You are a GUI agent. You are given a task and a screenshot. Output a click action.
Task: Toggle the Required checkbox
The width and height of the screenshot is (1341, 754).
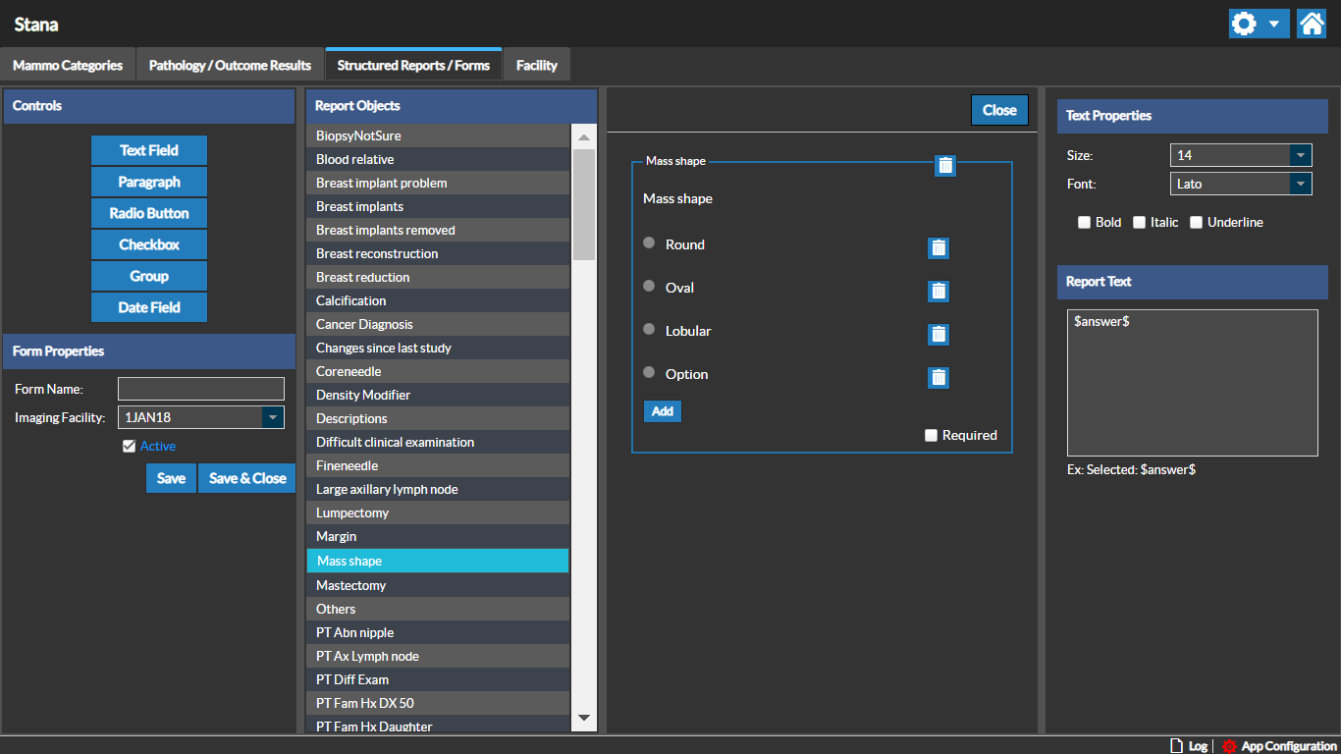coord(931,436)
